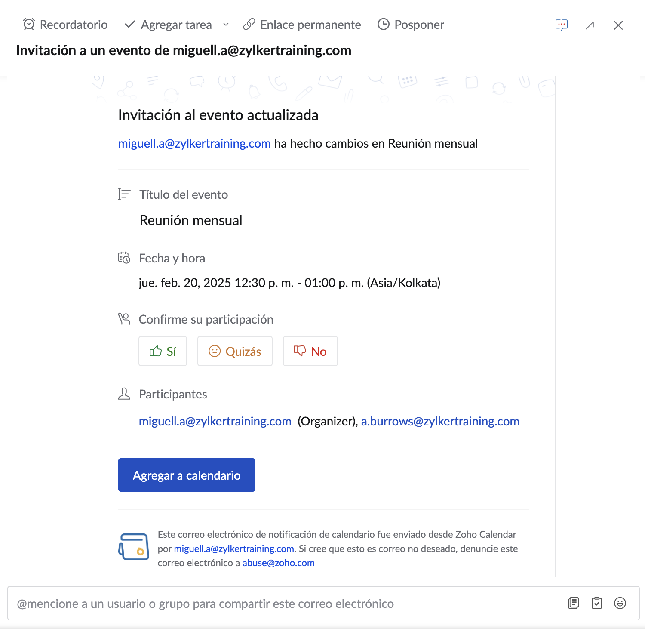Accept the invitation with Sí

pos(163,351)
